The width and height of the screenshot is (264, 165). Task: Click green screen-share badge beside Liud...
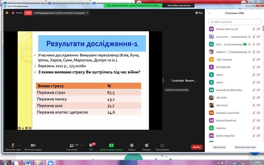click(245, 44)
